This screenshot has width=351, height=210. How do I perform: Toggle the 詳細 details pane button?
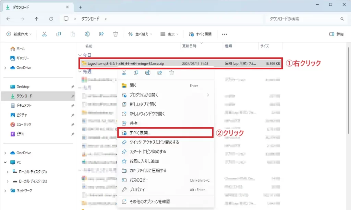coord(336,34)
